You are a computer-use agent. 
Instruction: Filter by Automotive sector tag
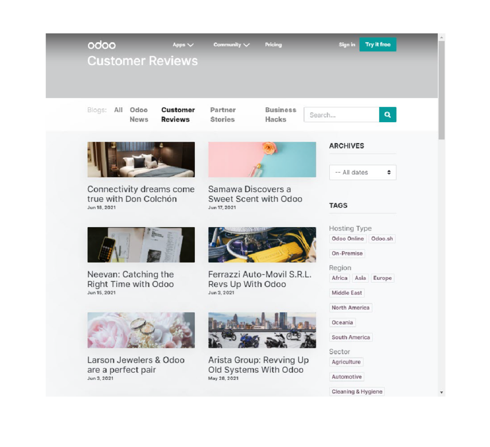point(346,377)
